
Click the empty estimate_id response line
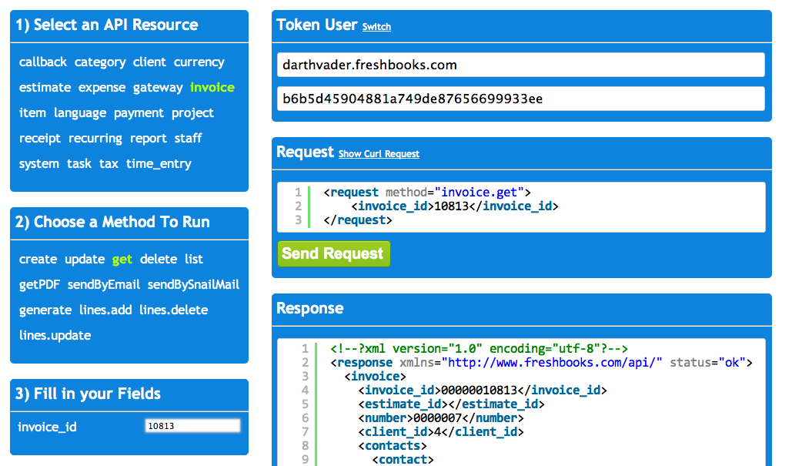point(452,404)
